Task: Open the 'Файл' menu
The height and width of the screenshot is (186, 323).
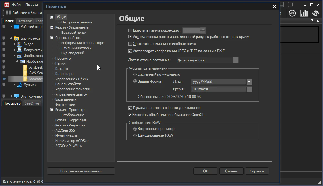Action: [16, 5]
